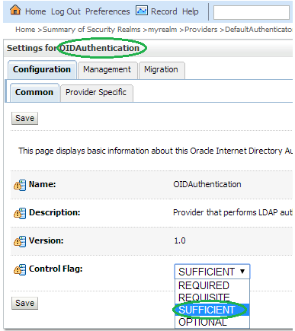Click the Record chart icon
Image resolution: width=295 pixels, height=331 pixels.
click(142, 11)
